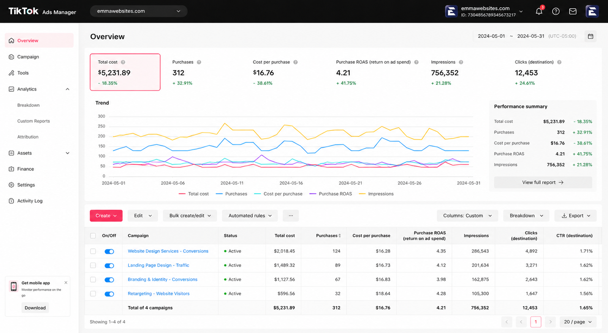Expand the account menu chevron near ID
The image size is (608, 333).
click(521, 11)
